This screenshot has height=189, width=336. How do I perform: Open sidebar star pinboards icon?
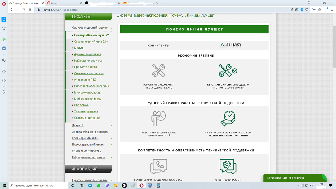click(4, 28)
